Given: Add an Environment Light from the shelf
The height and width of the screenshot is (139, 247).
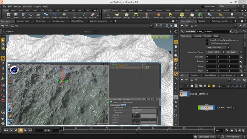Looking at the screenshot, I should tap(182, 15).
